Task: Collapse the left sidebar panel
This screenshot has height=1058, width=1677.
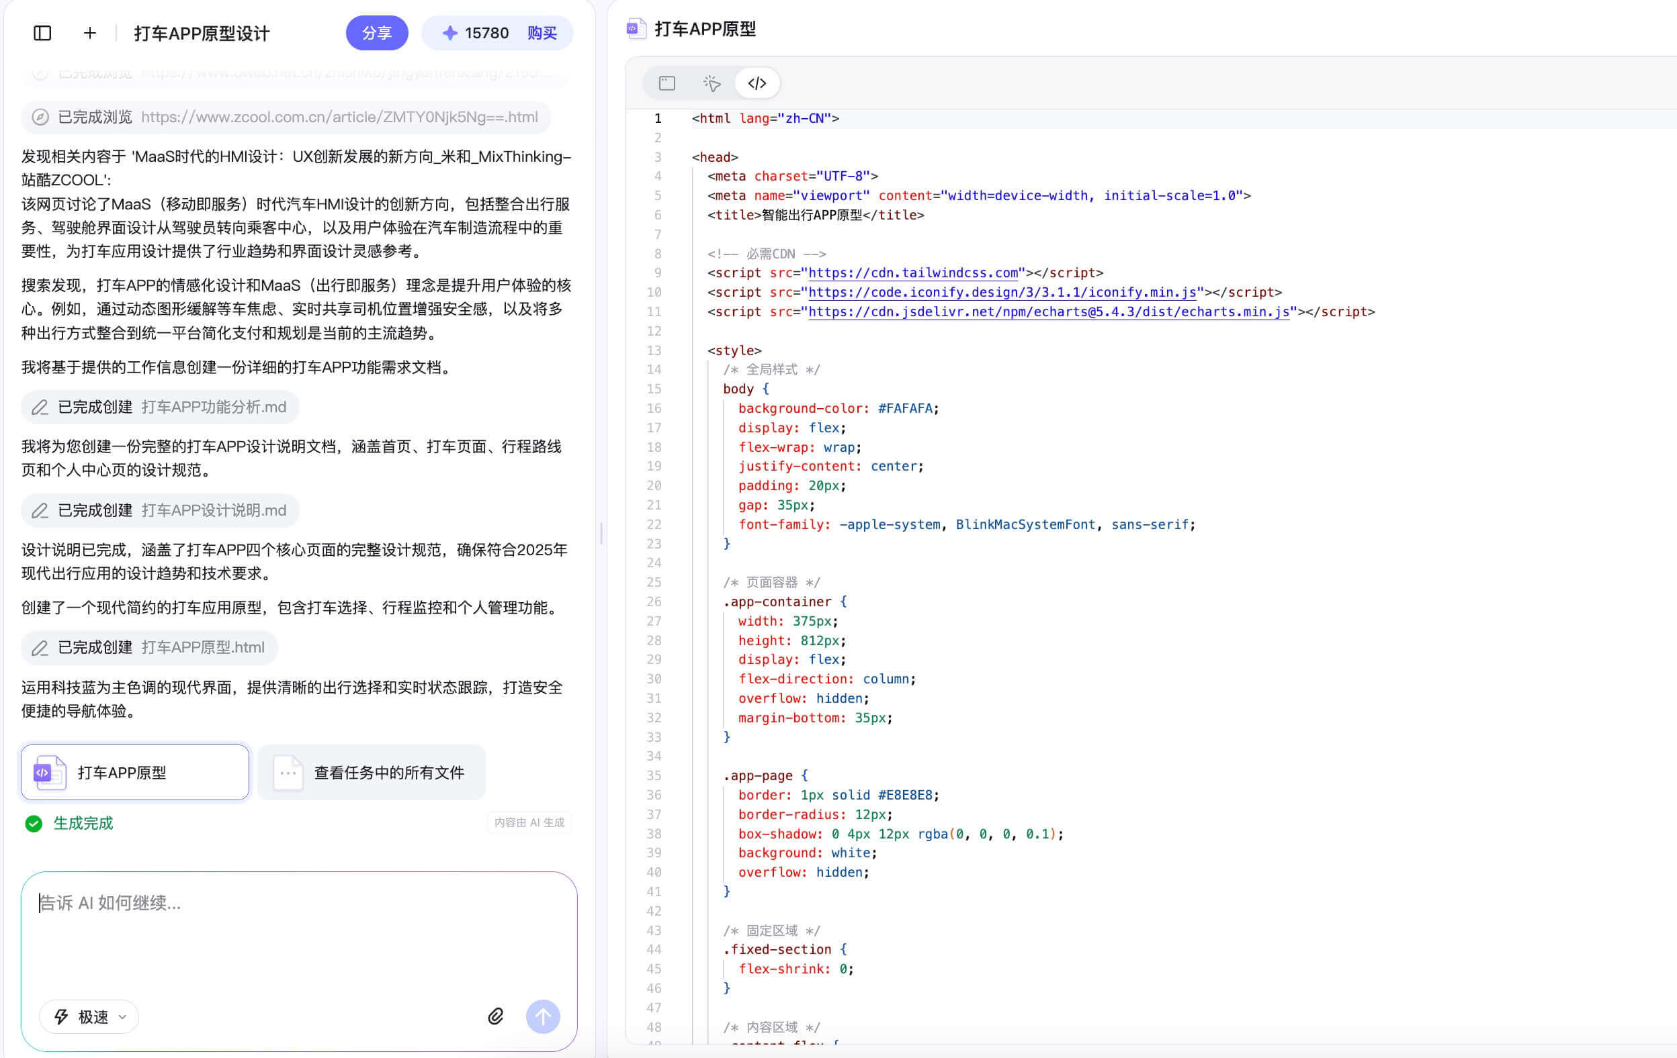Action: pyautogui.click(x=42, y=33)
